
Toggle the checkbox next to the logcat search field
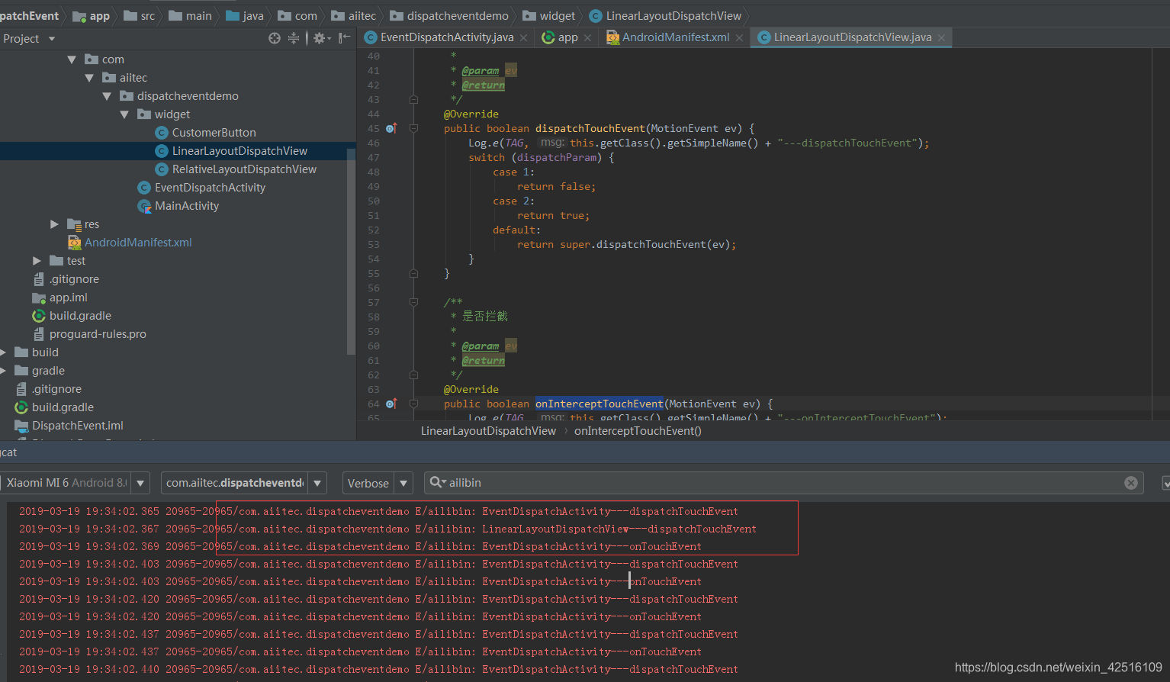click(1165, 483)
